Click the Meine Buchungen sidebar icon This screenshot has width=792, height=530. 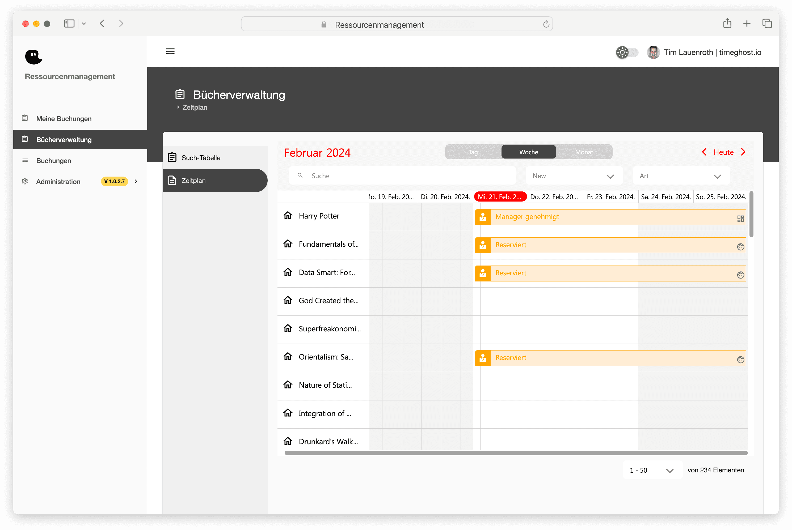pos(25,118)
